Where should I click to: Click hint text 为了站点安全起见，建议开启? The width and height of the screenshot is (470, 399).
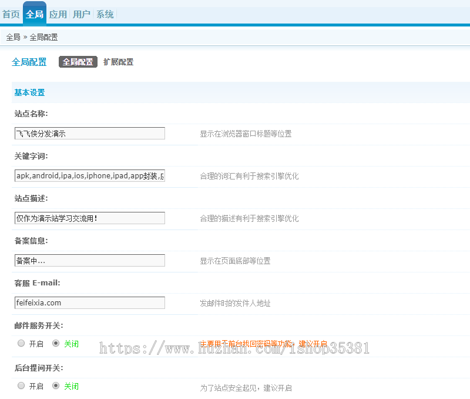pyautogui.click(x=246, y=388)
